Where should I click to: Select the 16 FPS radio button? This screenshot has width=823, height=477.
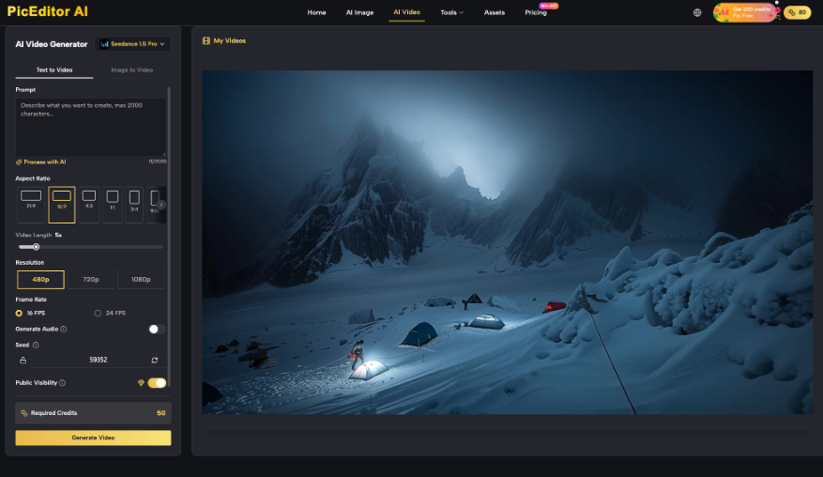19,313
